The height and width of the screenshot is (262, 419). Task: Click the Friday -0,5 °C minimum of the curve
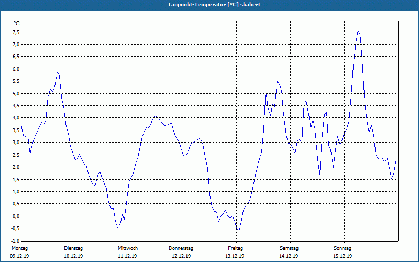(239, 231)
